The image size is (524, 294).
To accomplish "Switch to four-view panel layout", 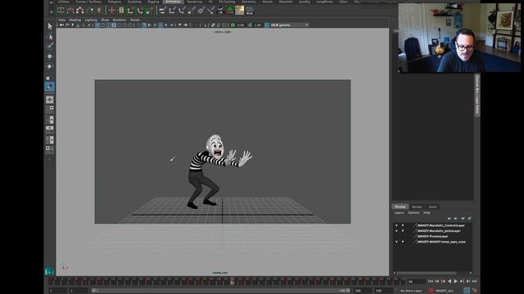I will 50,109.
